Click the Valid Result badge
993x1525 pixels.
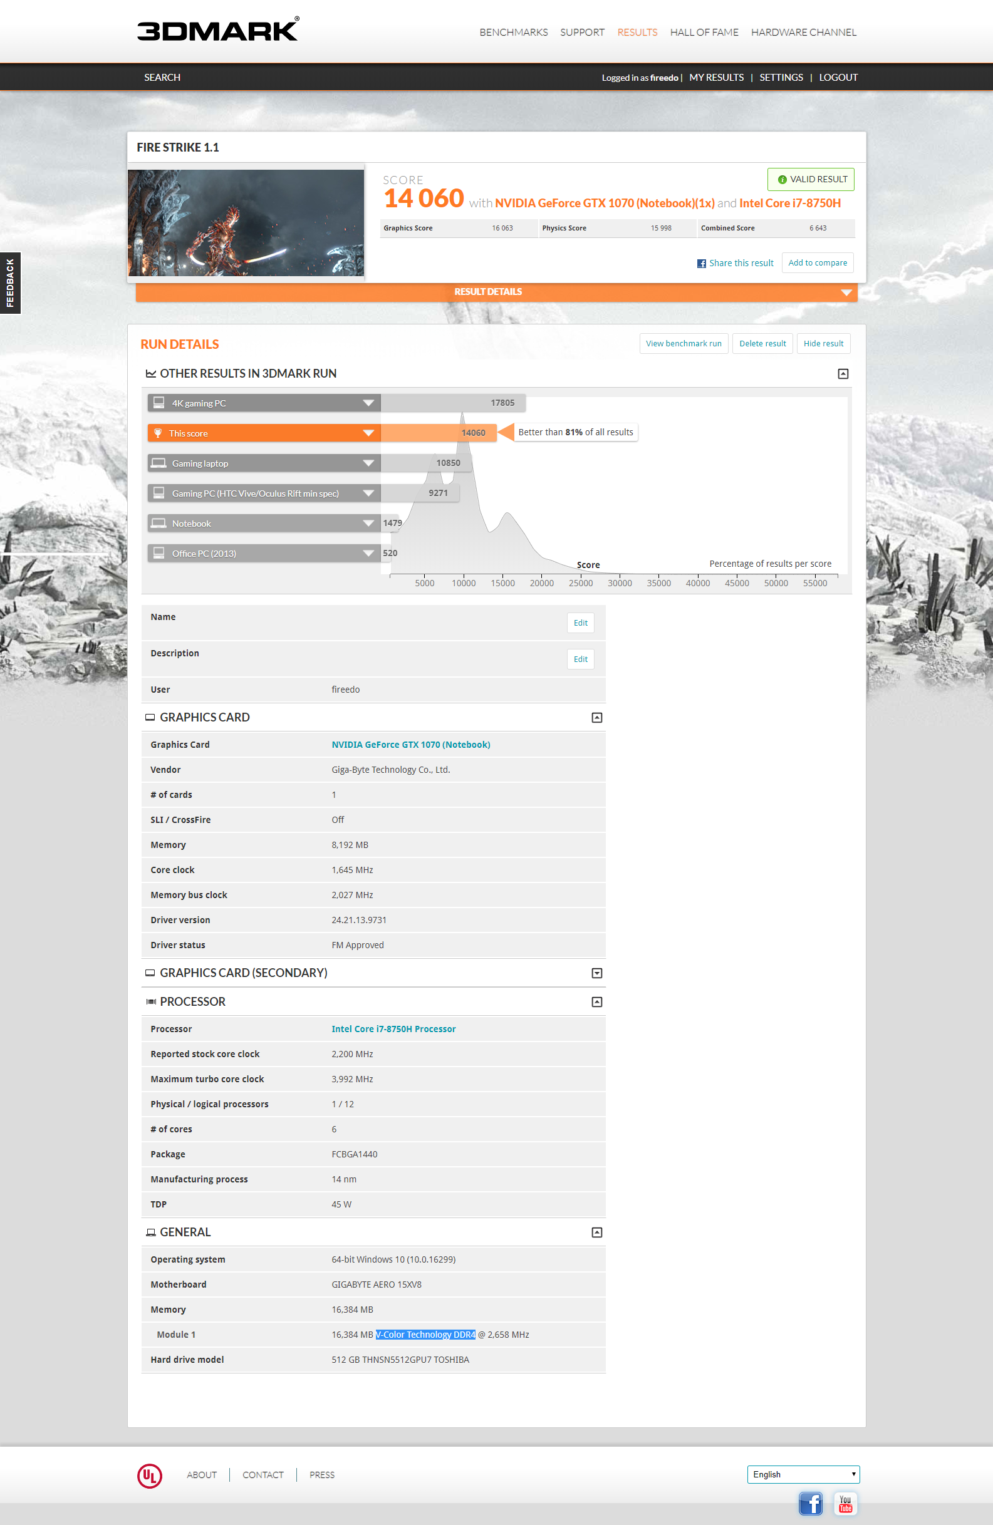(x=810, y=179)
